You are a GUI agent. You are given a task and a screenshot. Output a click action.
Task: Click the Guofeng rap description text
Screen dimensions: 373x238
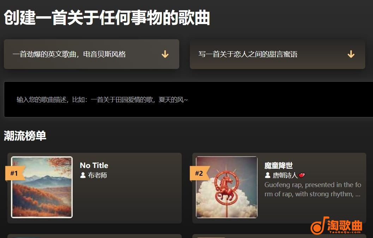[313, 189]
